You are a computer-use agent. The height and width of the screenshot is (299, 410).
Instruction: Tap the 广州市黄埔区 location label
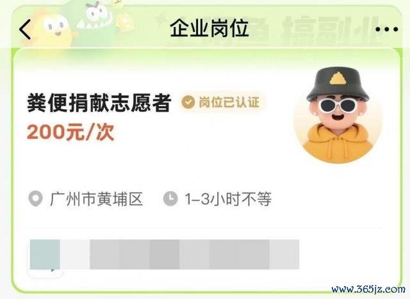[97, 199]
